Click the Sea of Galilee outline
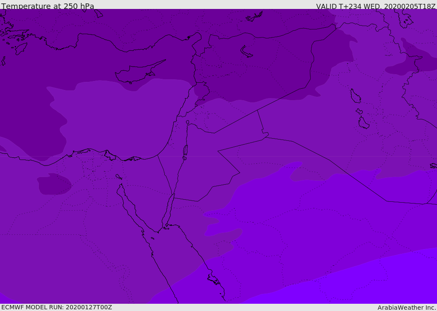The image size is (437, 311). 188,122
